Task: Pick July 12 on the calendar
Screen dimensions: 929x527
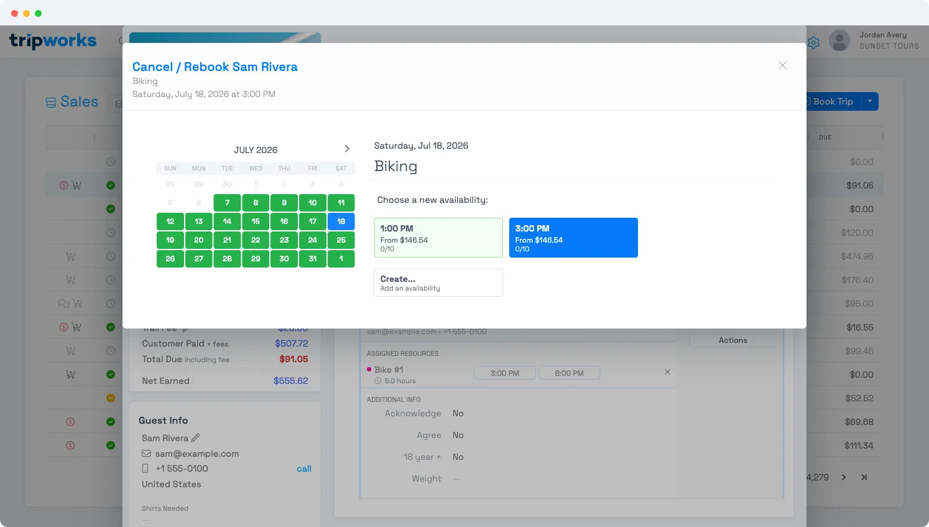Action: tap(170, 222)
